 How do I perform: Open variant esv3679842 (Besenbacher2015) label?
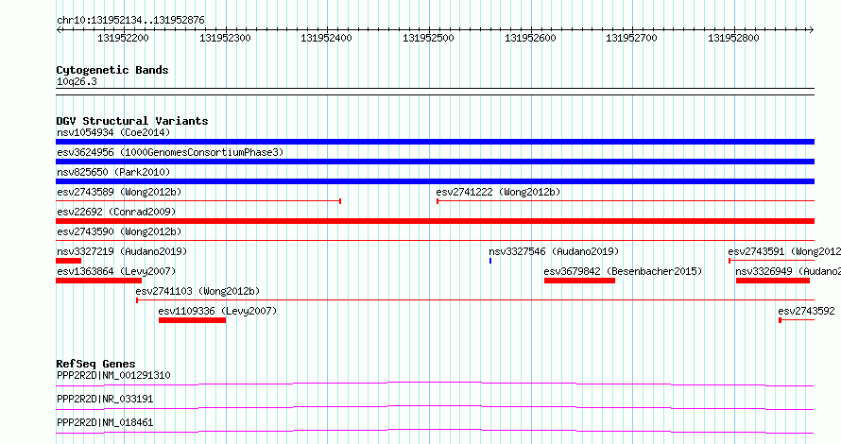[623, 271]
